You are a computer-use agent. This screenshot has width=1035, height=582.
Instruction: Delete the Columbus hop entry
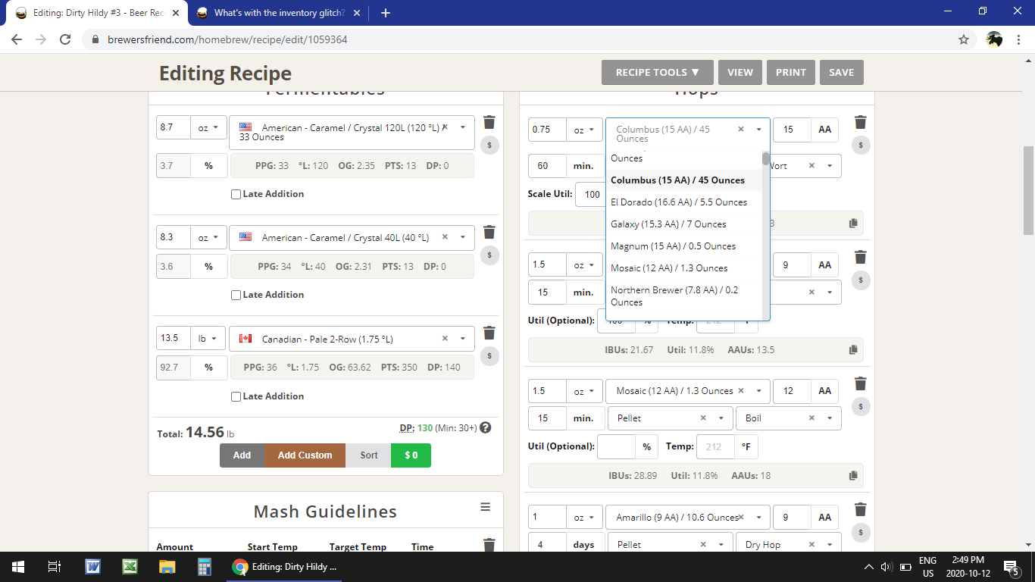click(860, 123)
